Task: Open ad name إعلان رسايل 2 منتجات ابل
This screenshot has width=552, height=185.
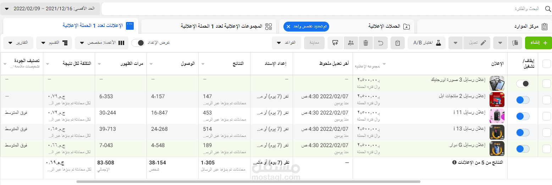Action: tap(462, 96)
